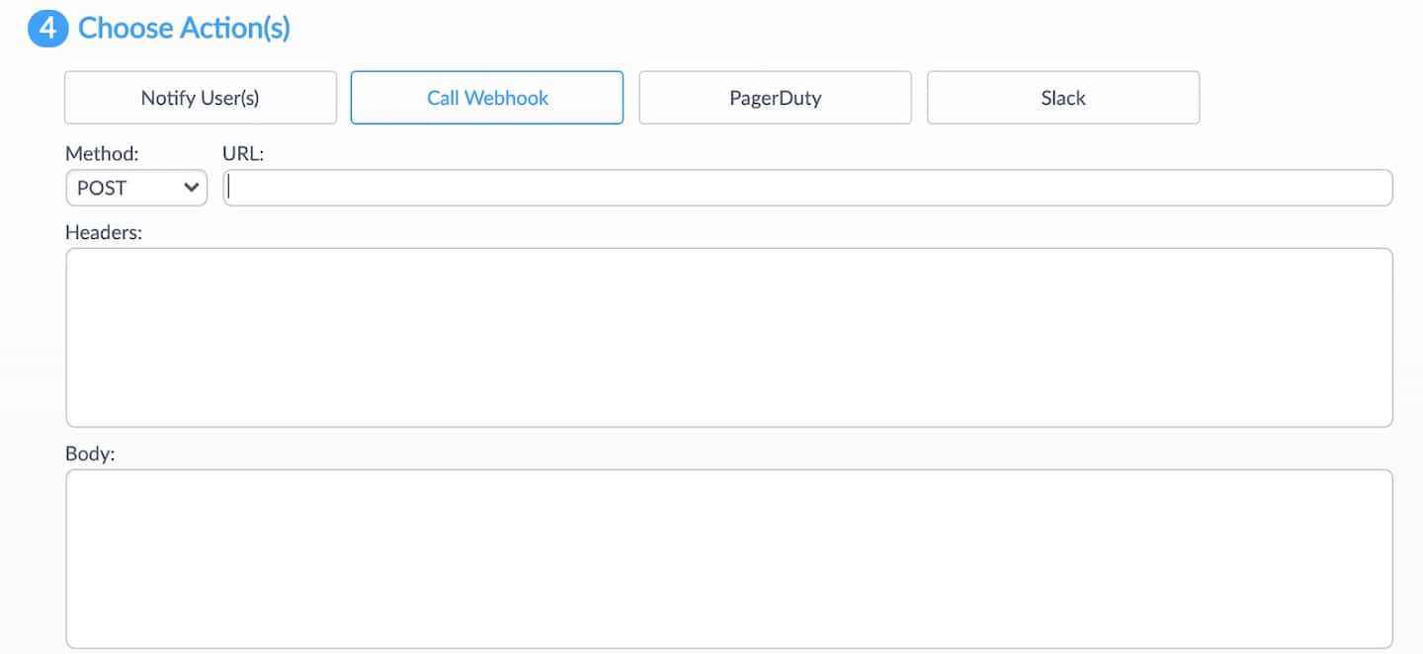
Task: Click the text cursor in URL field
Action: pyautogui.click(x=229, y=188)
